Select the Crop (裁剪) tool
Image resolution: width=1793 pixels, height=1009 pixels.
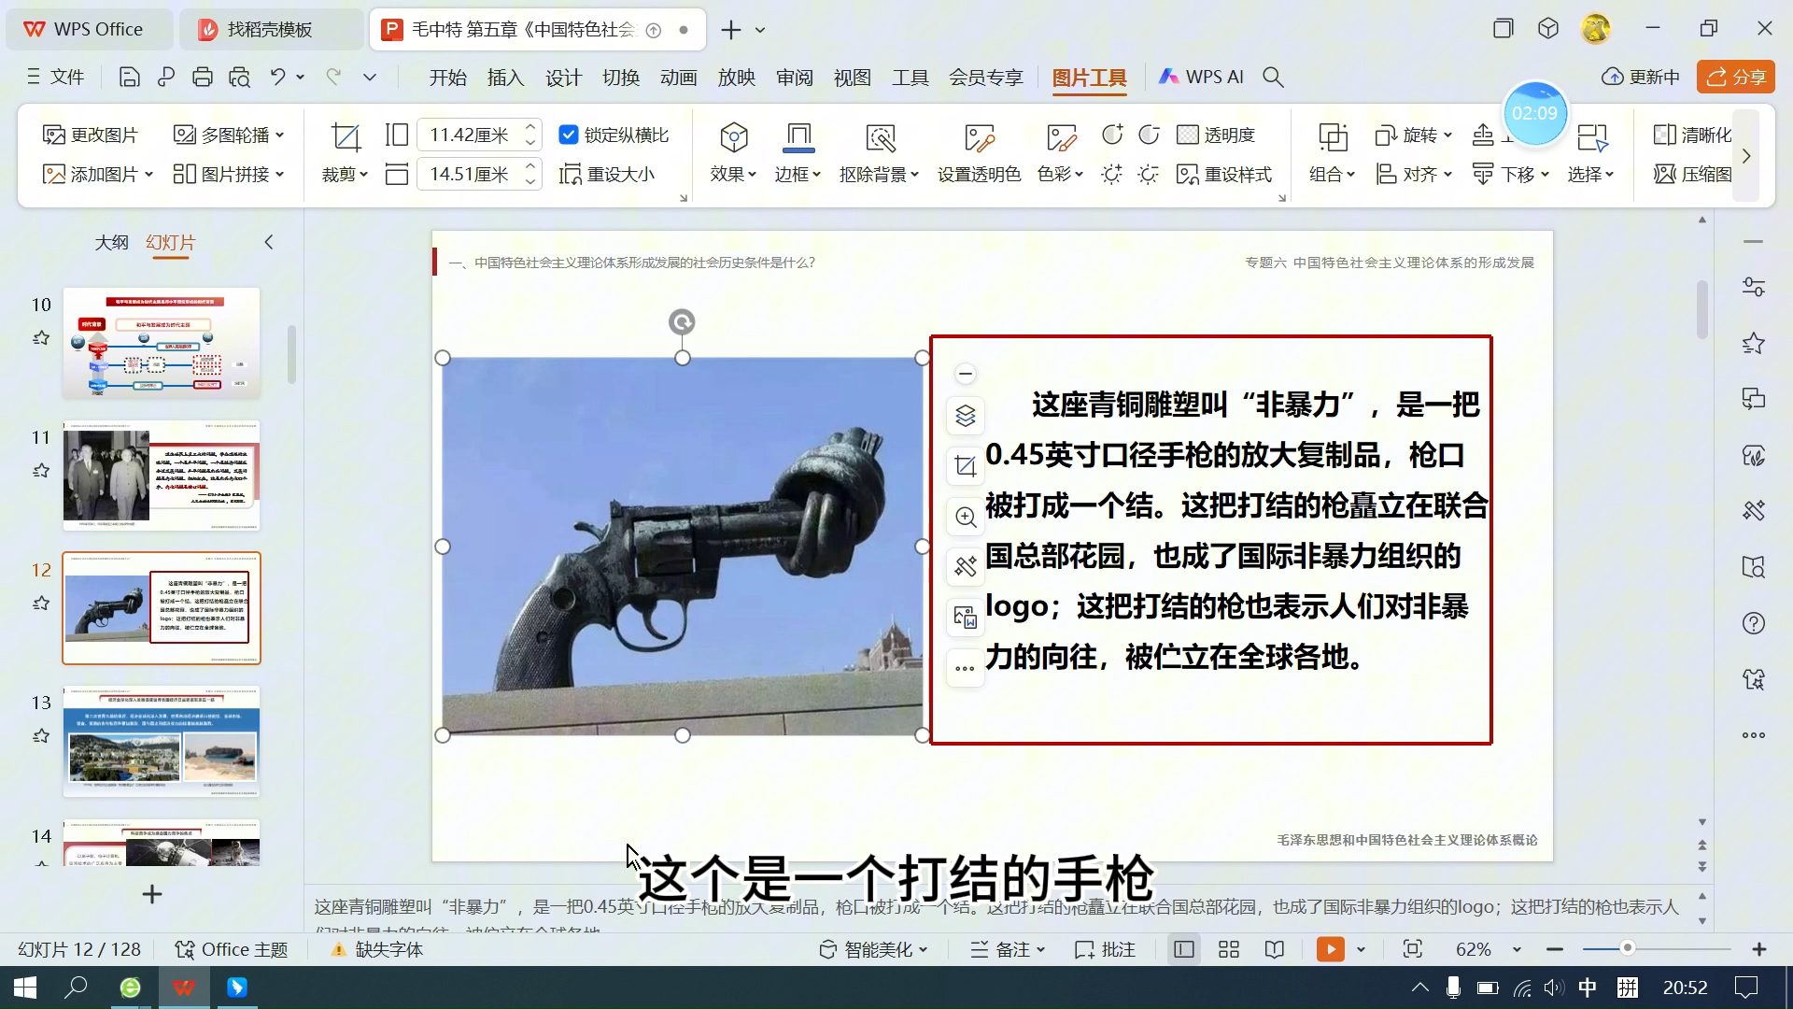[345, 152]
